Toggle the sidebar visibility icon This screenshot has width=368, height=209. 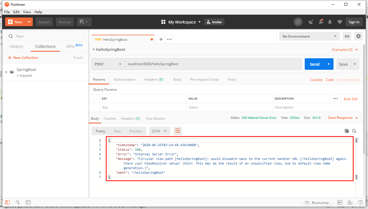click(x=7, y=202)
